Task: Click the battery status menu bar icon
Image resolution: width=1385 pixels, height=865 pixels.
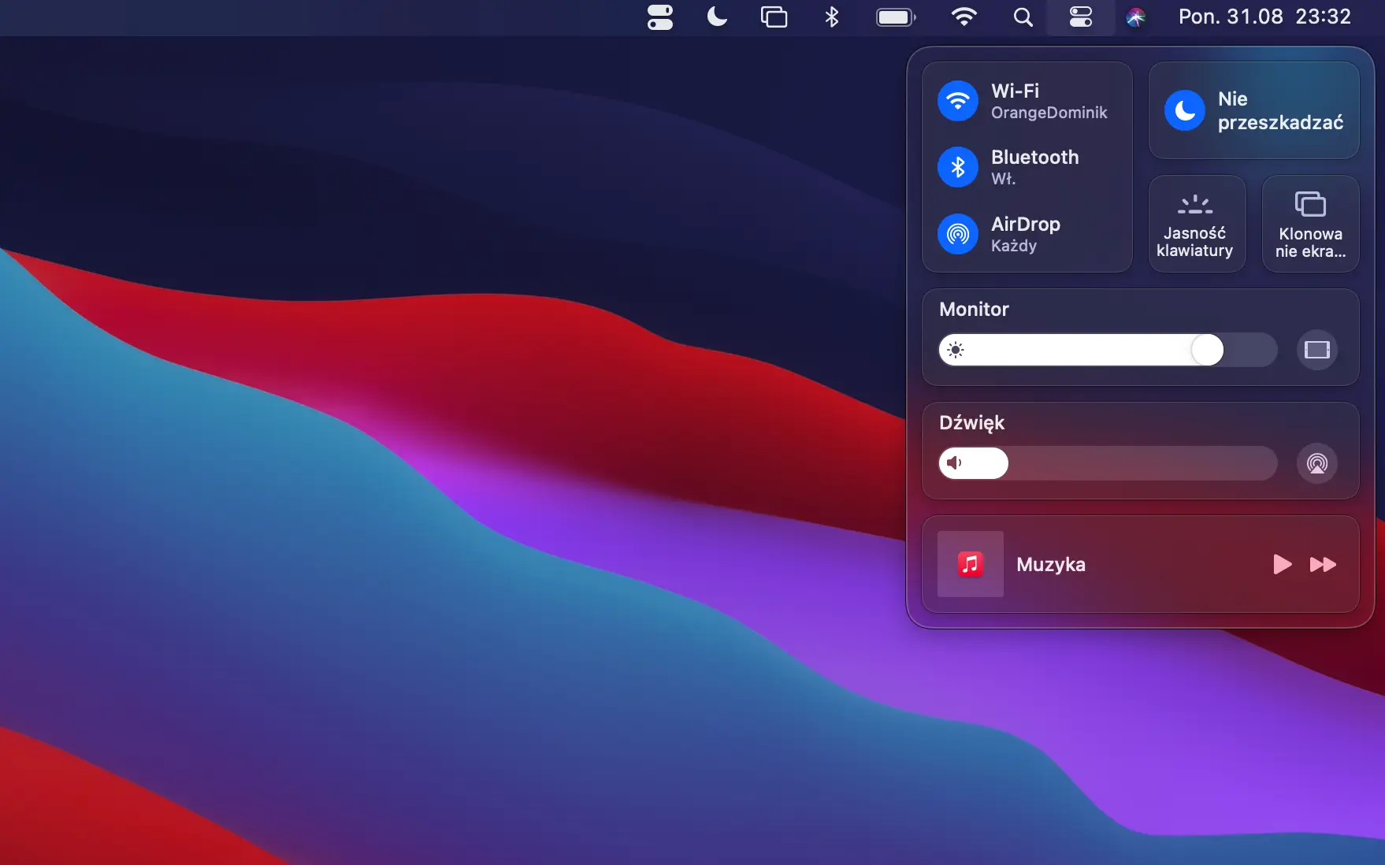Action: (x=896, y=17)
